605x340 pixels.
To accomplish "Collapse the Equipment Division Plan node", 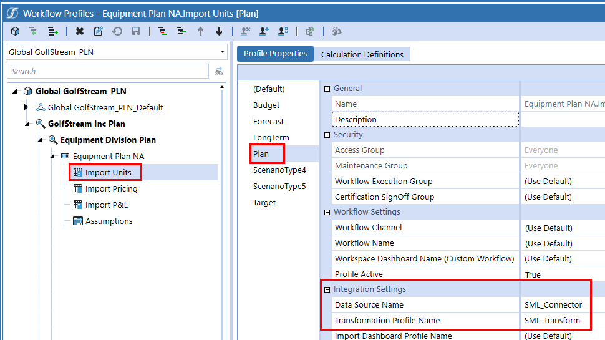I will pyautogui.click(x=40, y=140).
